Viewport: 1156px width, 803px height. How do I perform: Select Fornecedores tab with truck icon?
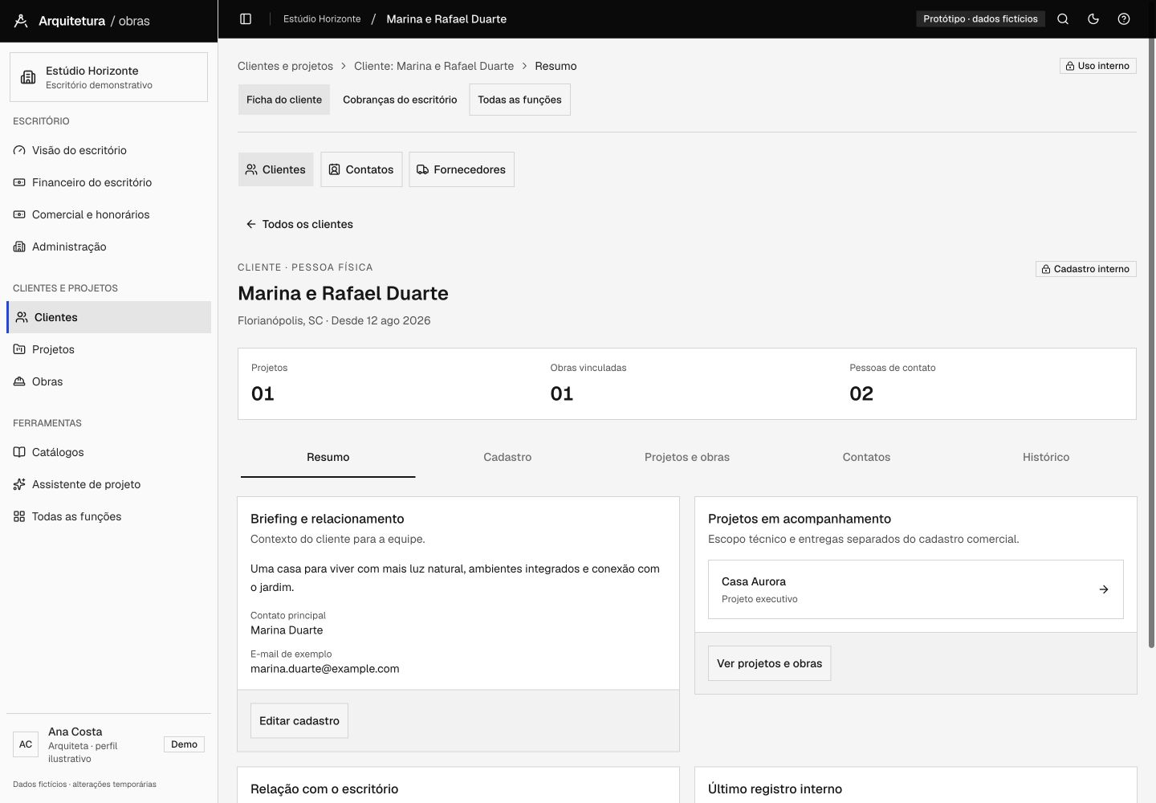(x=462, y=169)
